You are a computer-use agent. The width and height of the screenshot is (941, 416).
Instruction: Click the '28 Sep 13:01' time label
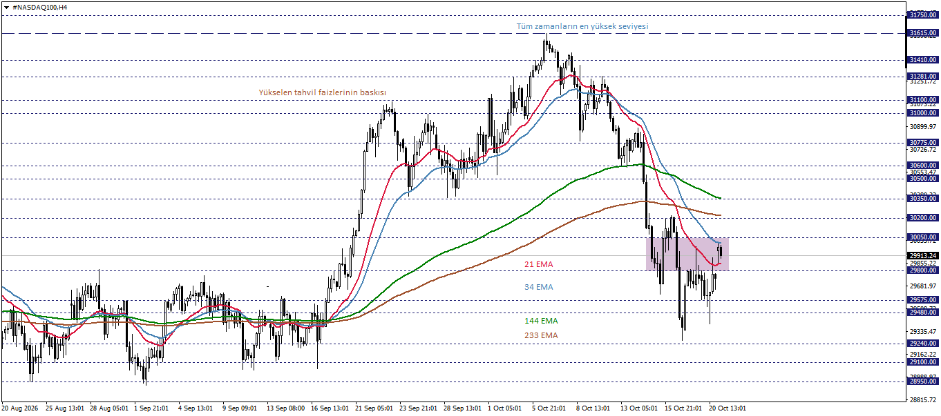[463, 408]
